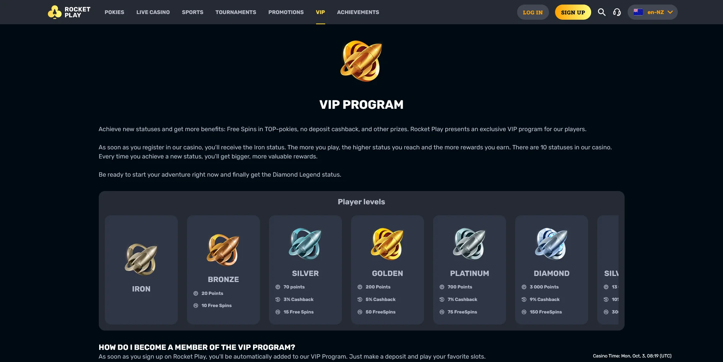Select the Platinum level rocket icon
This screenshot has width=723, height=362.
[x=469, y=244]
